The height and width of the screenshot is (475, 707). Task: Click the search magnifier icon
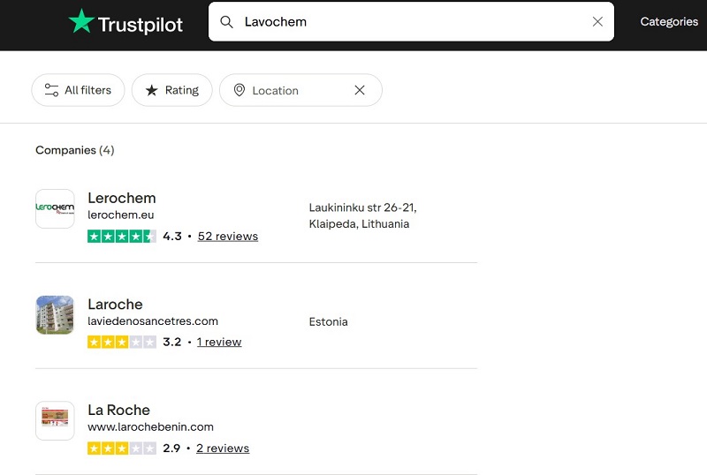tap(227, 22)
